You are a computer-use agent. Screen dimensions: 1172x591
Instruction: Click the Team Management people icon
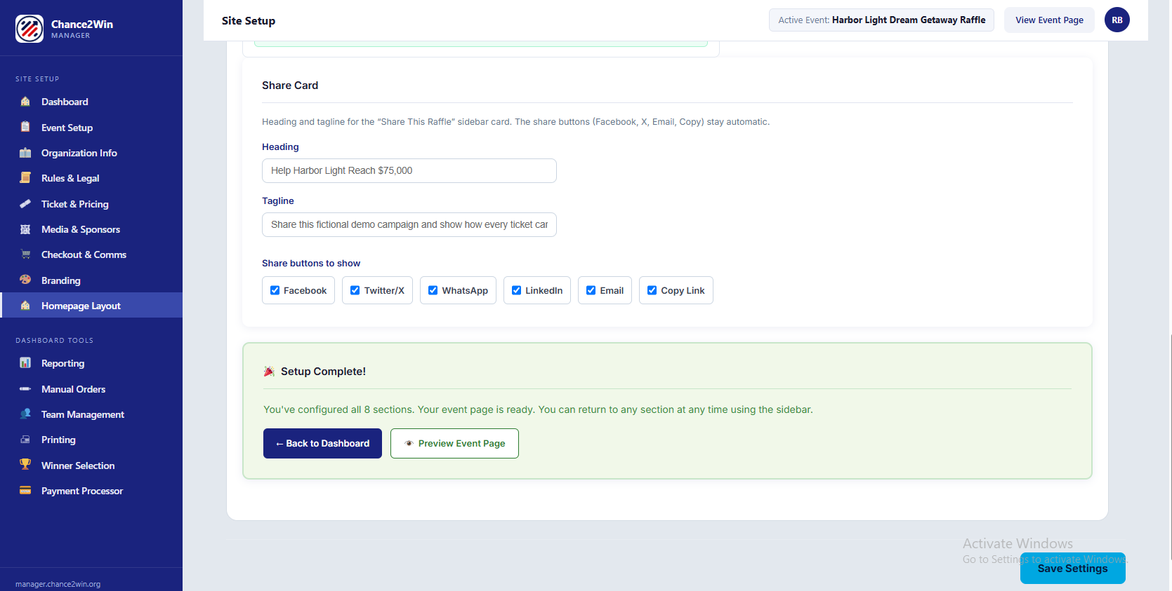(25, 414)
